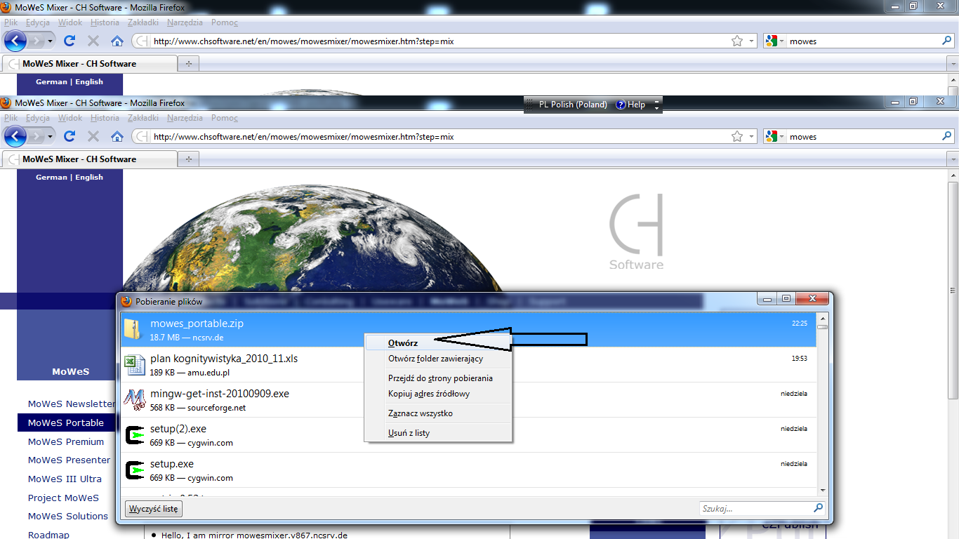Select Kopiuj adres źródłowy
The width and height of the screenshot is (959, 539).
tap(438, 394)
